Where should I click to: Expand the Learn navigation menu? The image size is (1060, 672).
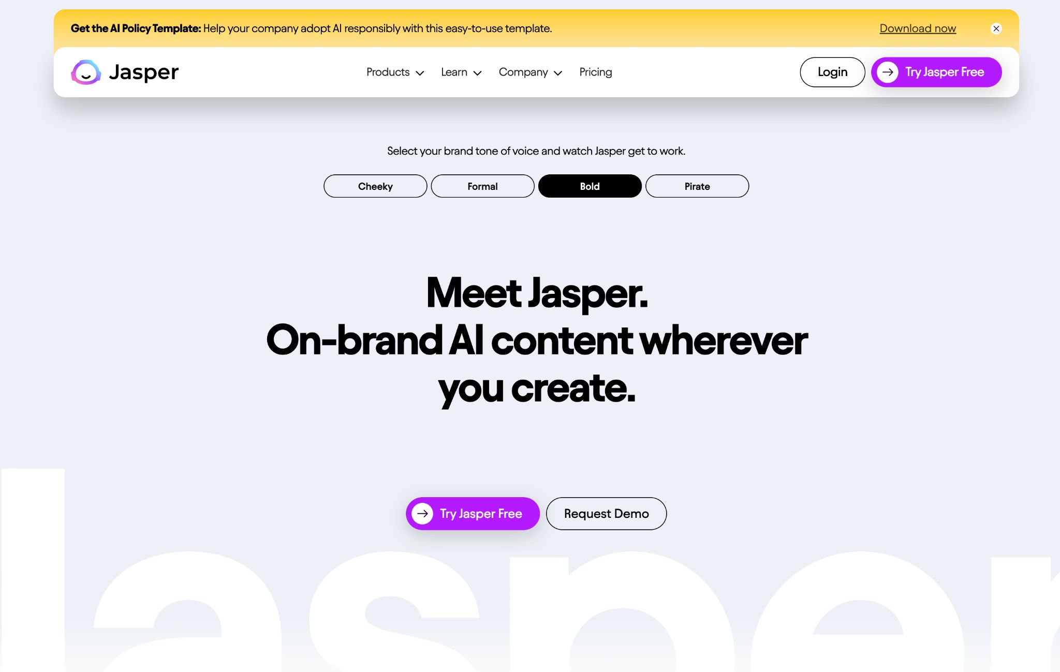461,71
